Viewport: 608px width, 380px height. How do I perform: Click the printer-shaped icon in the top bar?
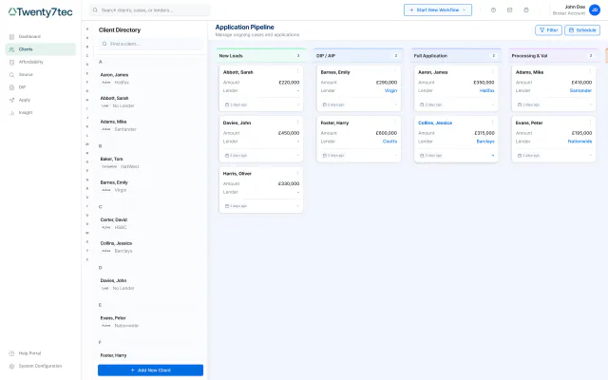pos(526,10)
